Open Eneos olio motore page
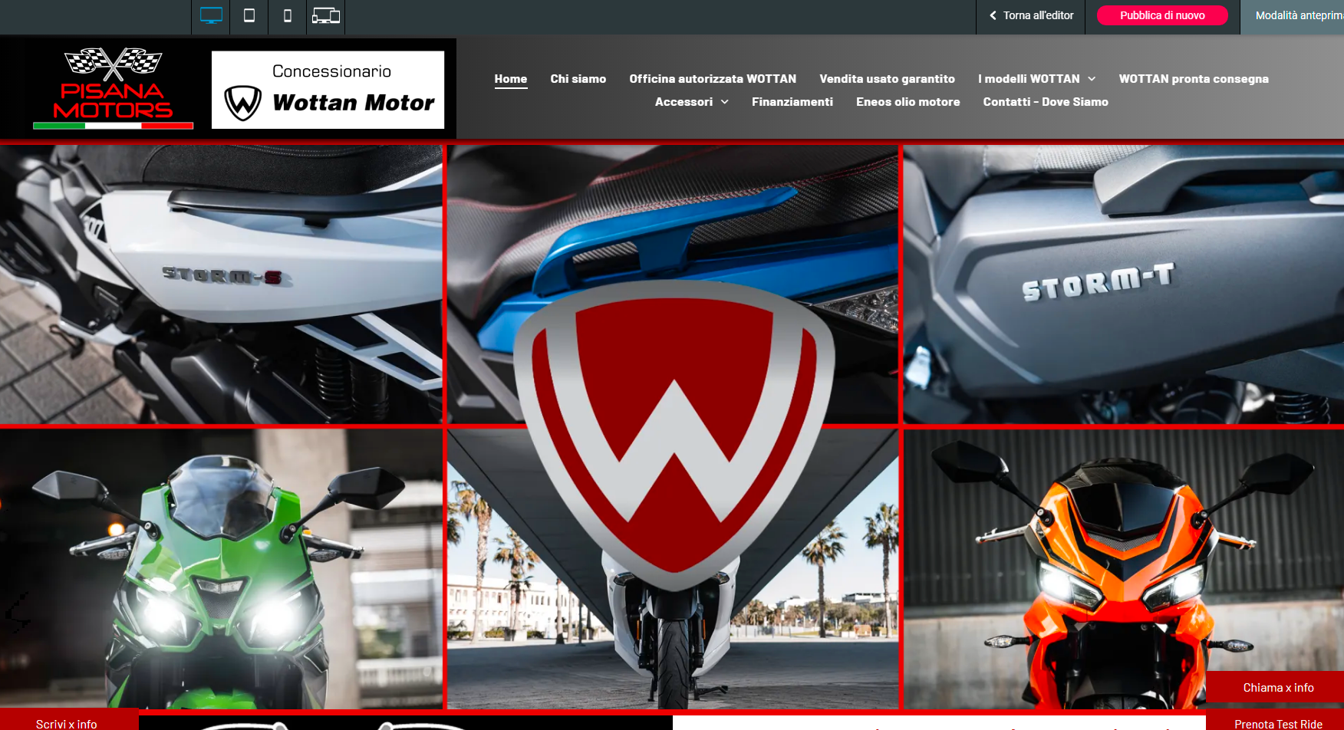Image resolution: width=1344 pixels, height=730 pixels. pos(908,102)
